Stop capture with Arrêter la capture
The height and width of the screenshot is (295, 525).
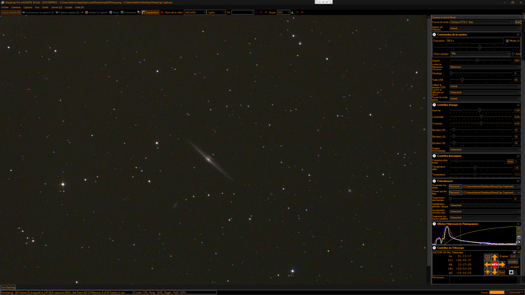(x=96, y=12)
